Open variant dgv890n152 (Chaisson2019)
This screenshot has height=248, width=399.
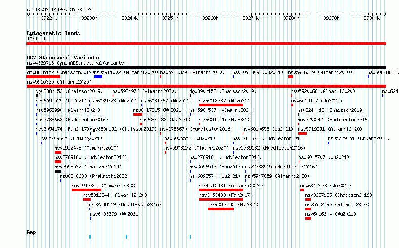pyautogui.click(x=223, y=91)
